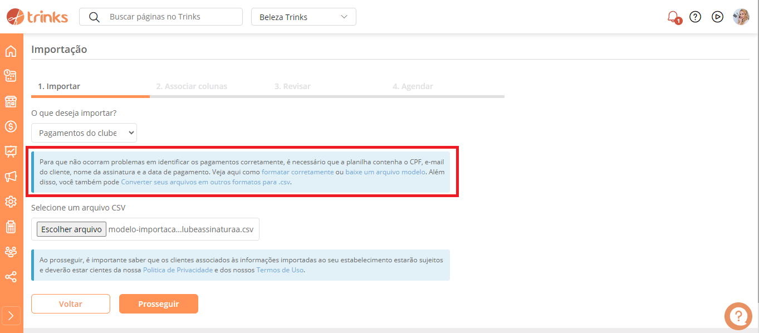Open the Beleza Trinks establishment dropdown

303,17
